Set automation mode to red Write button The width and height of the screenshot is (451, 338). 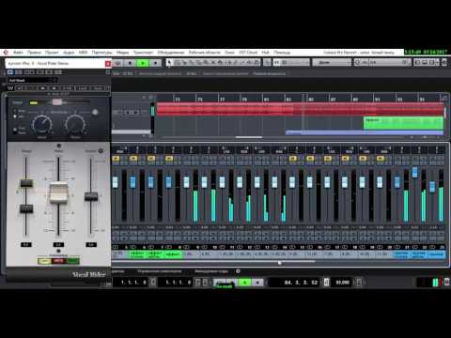click(58, 261)
